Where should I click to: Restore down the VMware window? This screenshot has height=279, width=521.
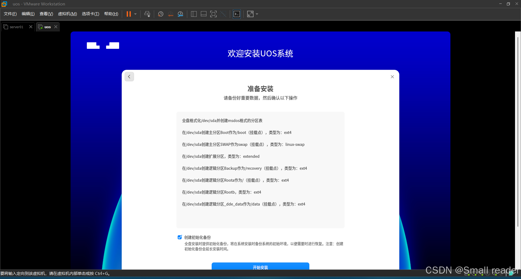point(508,4)
